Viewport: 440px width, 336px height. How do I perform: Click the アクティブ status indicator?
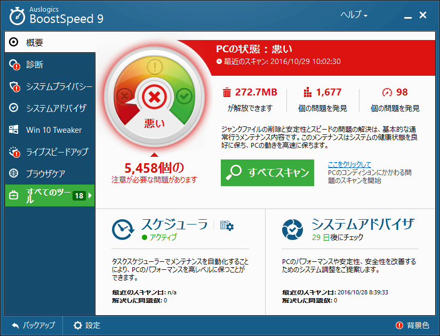tap(159, 237)
